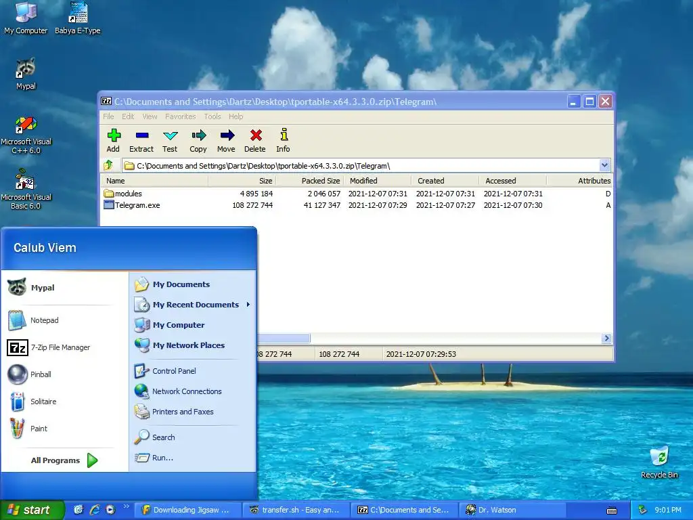
Task: Select the Copy toolbar icon
Action: [x=198, y=141]
